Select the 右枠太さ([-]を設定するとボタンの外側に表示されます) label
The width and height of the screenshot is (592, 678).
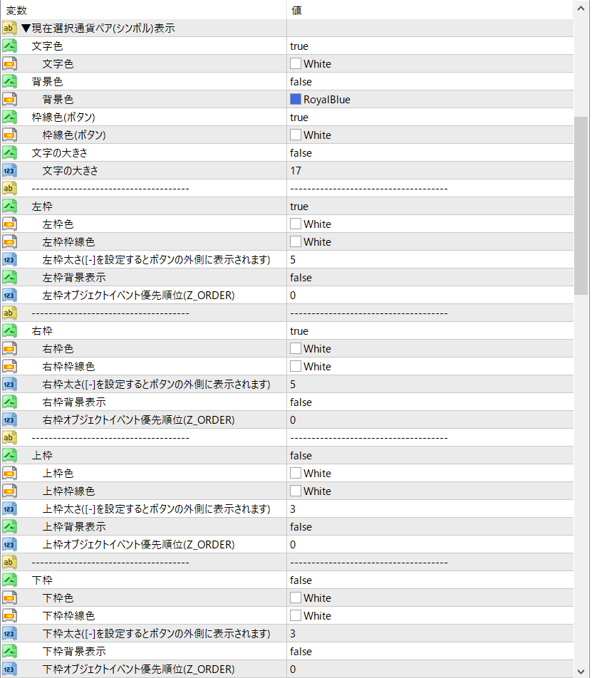tap(156, 385)
